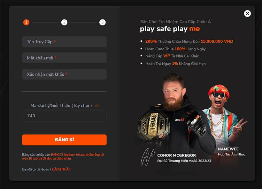Close the registration dialog with X icon

pos(247,13)
